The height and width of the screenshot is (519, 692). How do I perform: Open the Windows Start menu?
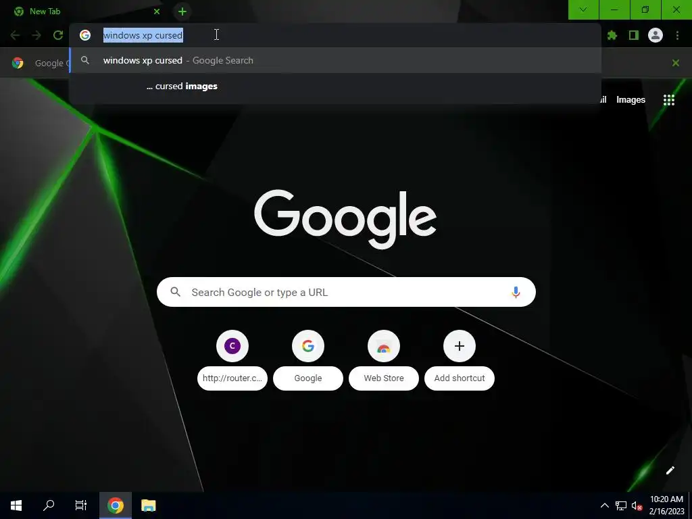click(x=16, y=505)
